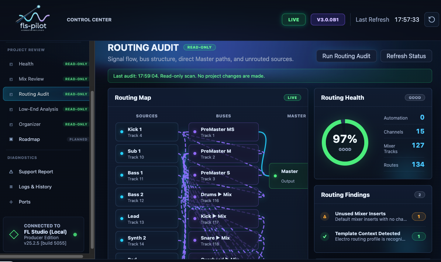
Task: Click the purple dot on Drums Mix bus
Action: 195,197
